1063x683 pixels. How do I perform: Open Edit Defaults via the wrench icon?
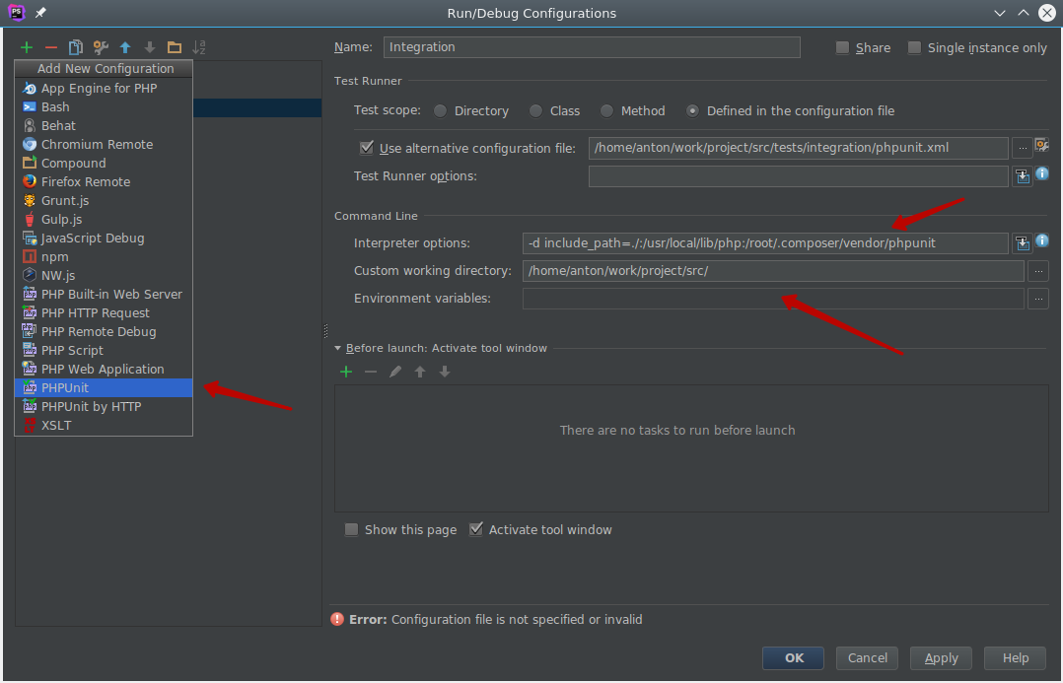pyautogui.click(x=101, y=47)
